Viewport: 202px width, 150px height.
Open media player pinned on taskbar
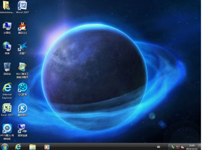click(47, 147)
